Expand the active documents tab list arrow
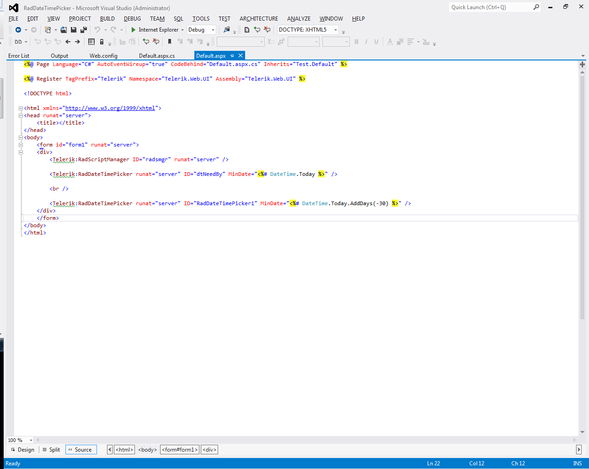The height and width of the screenshot is (469, 589). pos(583,56)
